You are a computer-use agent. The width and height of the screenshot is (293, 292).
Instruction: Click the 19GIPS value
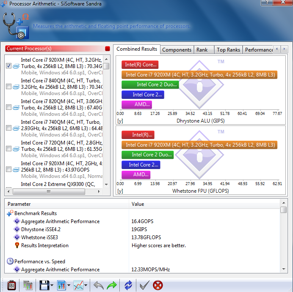coord(139,229)
